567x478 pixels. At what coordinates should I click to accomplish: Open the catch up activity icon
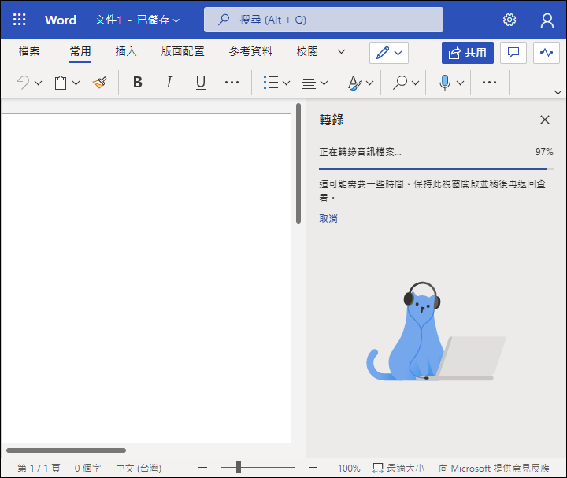point(547,53)
